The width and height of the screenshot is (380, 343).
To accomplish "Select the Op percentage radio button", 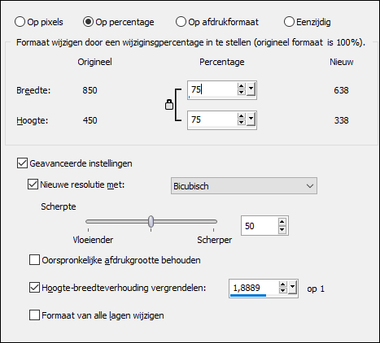I will coord(88,22).
